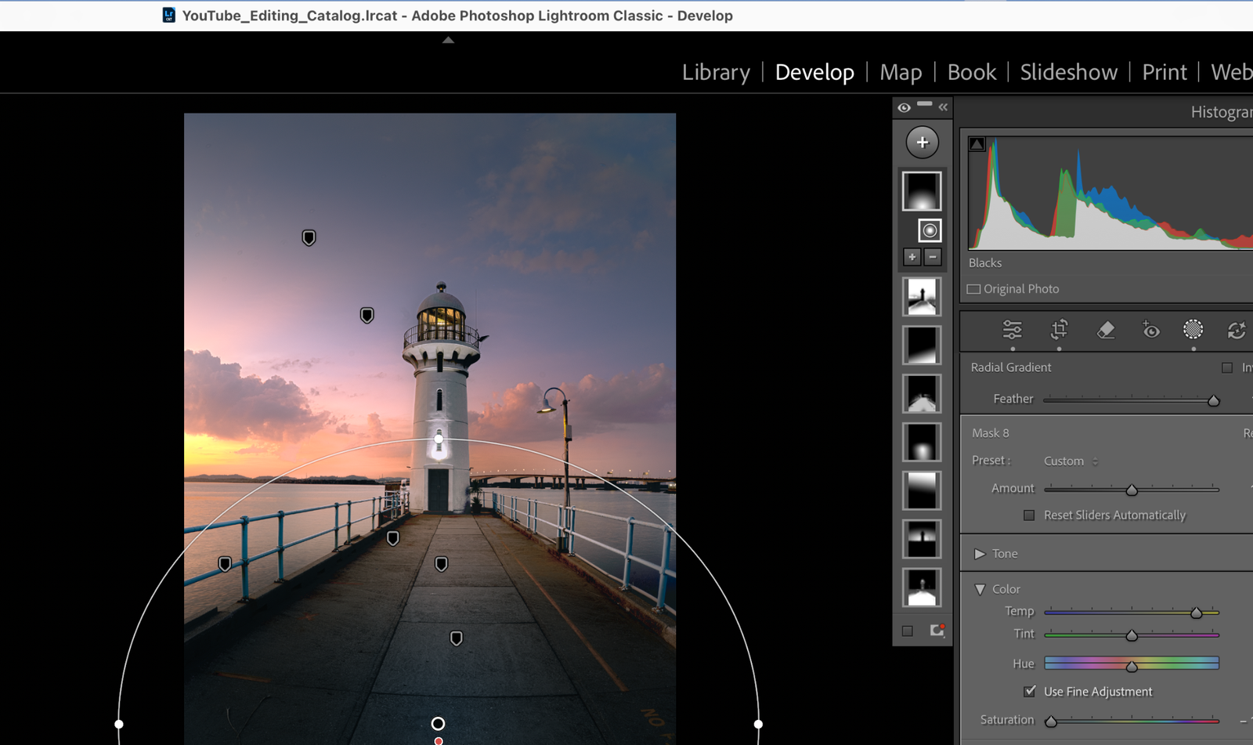1253x745 pixels.
Task: Click the shadow clipping triangle in histogram
Action: 977,144
